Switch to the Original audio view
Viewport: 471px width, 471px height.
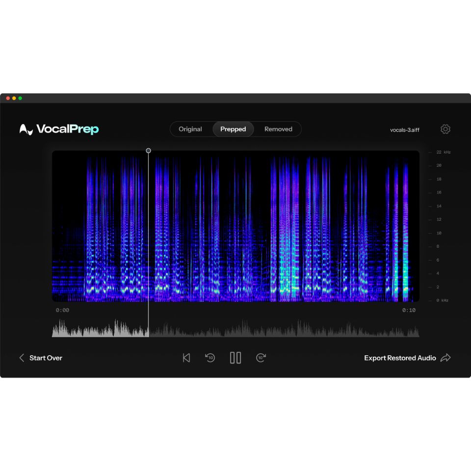pyautogui.click(x=190, y=129)
